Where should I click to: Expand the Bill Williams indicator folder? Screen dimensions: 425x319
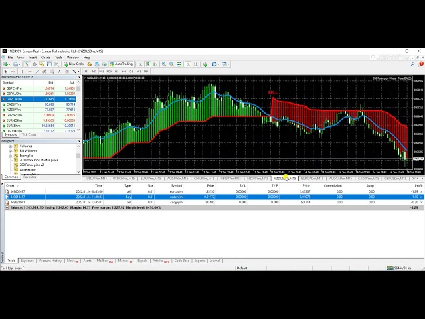28,151
